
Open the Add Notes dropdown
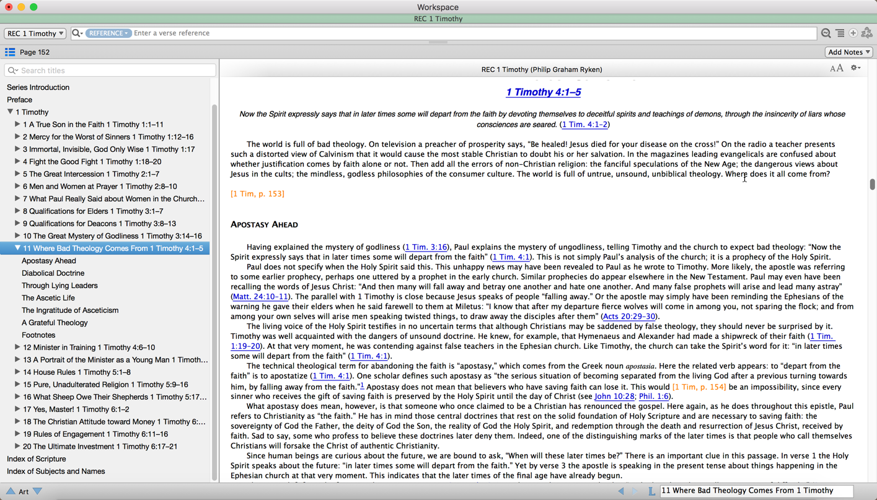tap(849, 52)
